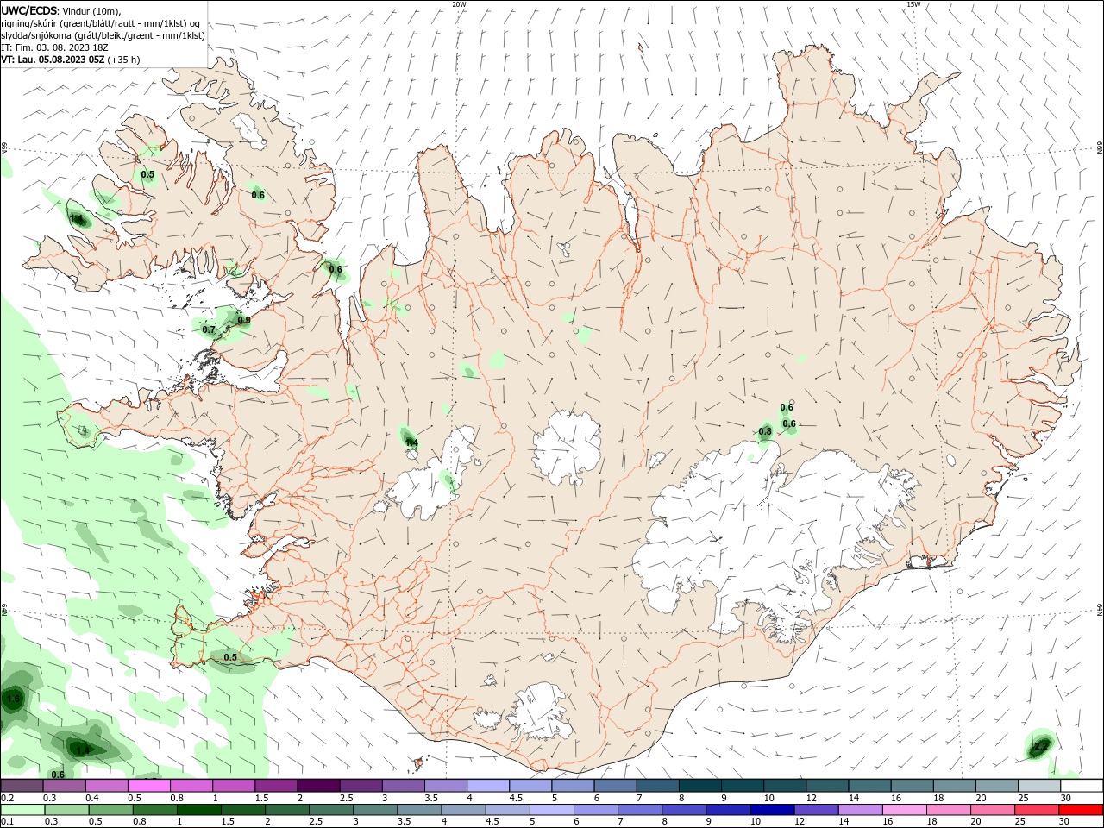Click the "0.2" label on the upper scale
Viewport: 1104px width, 828px height.
(8, 798)
